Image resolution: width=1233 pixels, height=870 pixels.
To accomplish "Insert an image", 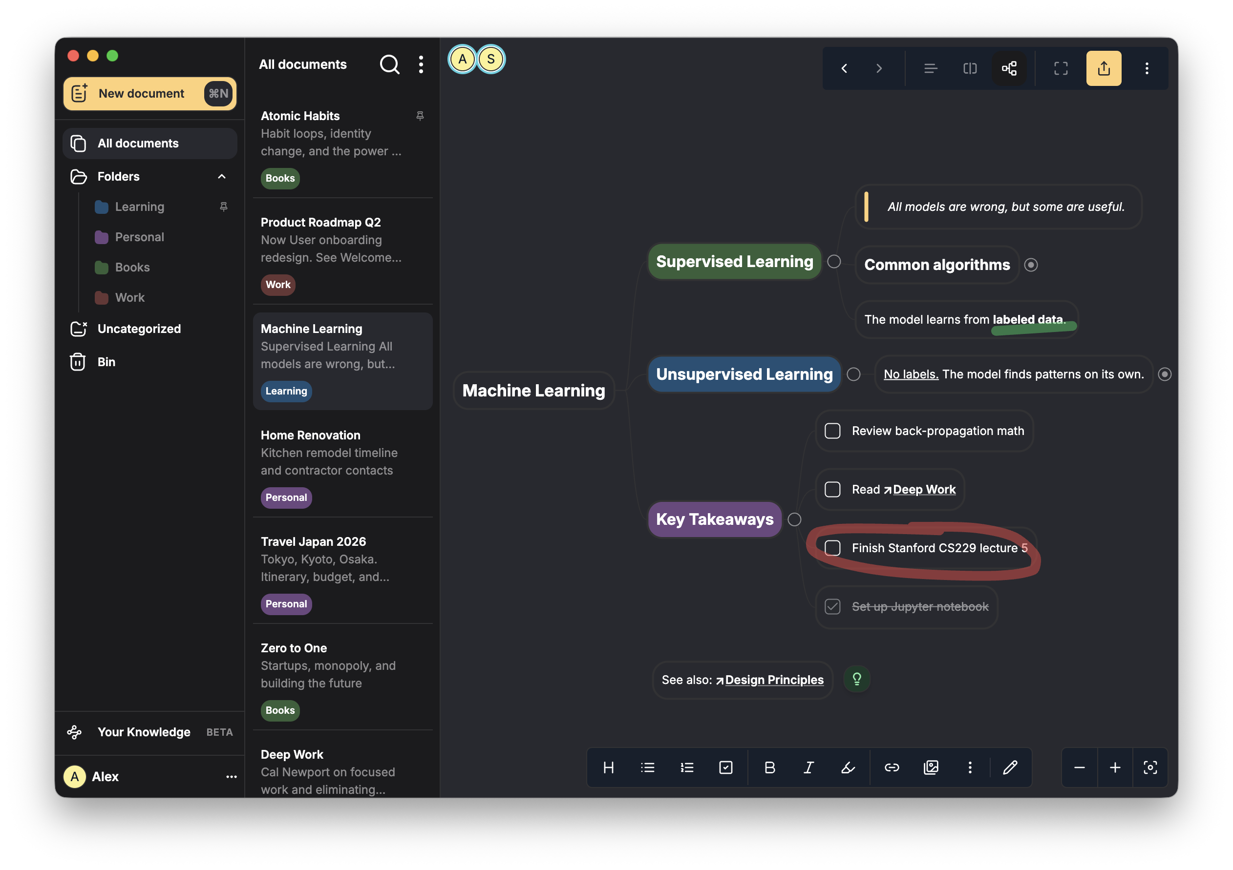I will click(x=931, y=767).
